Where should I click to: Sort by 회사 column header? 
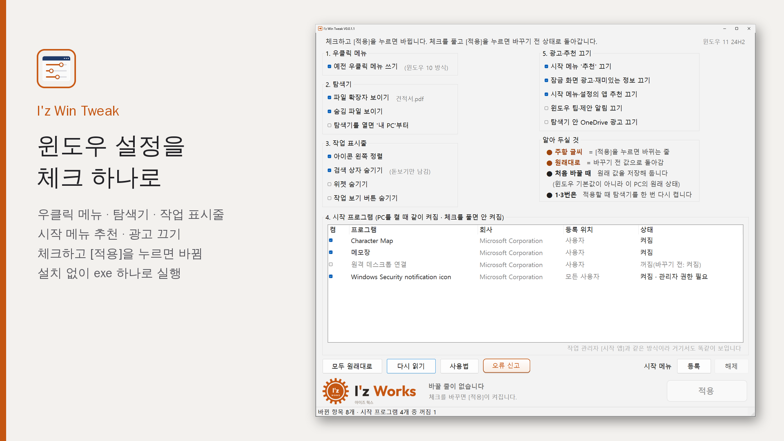[x=520, y=229]
